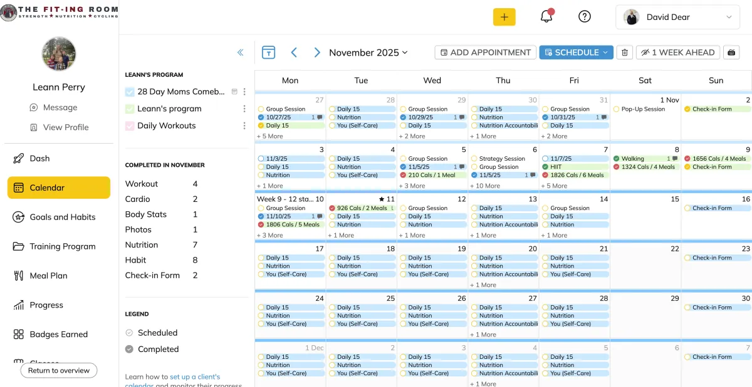752x387 pixels.
Task: Click the trash delete icon in the toolbar
Action: [624, 53]
